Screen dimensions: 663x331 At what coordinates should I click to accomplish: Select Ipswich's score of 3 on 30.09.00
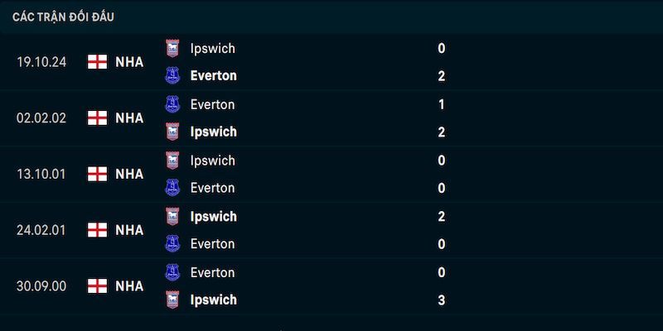(x=442, y=300)
